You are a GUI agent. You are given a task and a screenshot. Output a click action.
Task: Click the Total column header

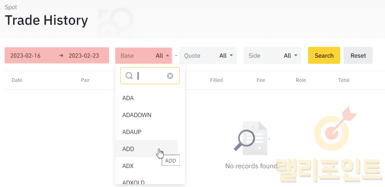(344, 80)
